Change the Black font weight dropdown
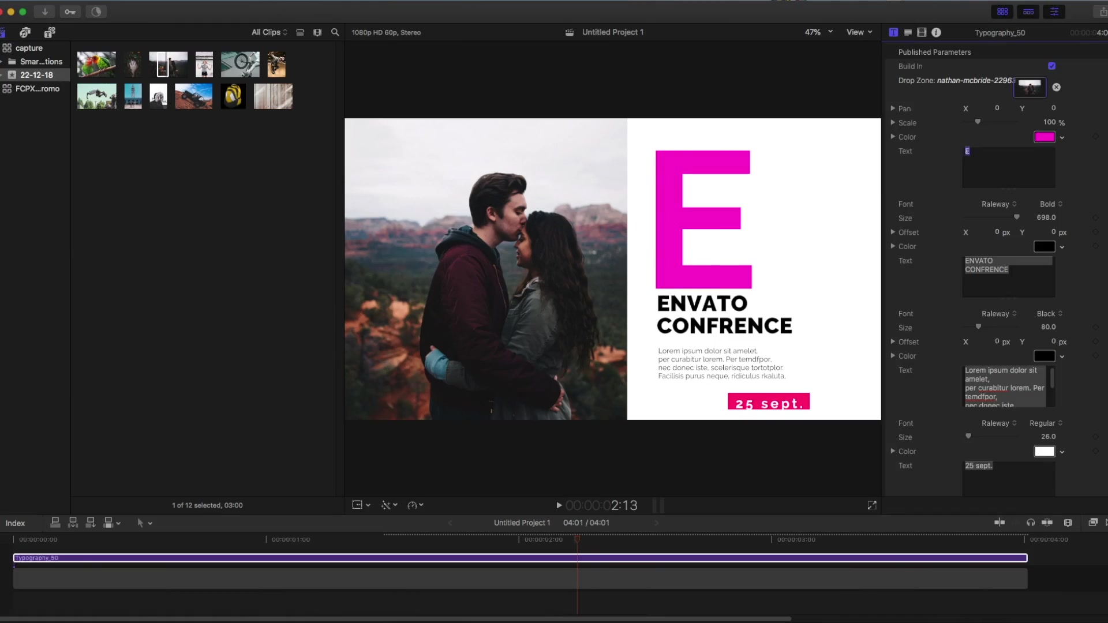Image resolution: width=1108 pixels, height=623 pixels. pyautogui.click(x=1050, y=314)
